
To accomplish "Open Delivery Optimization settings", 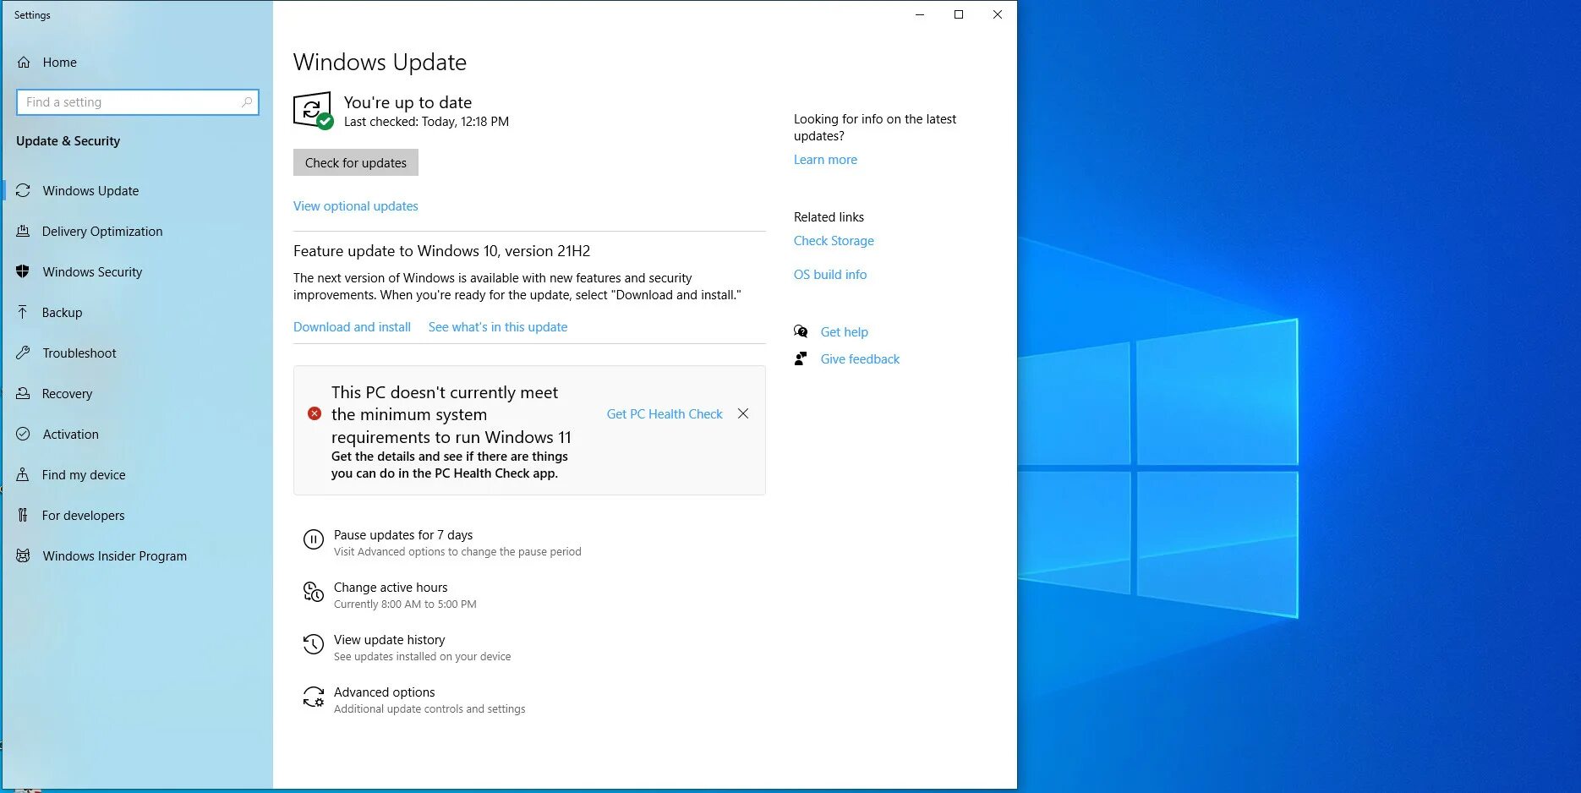I will (102, 232).
